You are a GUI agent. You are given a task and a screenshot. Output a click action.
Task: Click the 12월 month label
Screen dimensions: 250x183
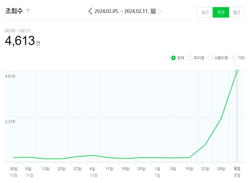pos(94,175)
